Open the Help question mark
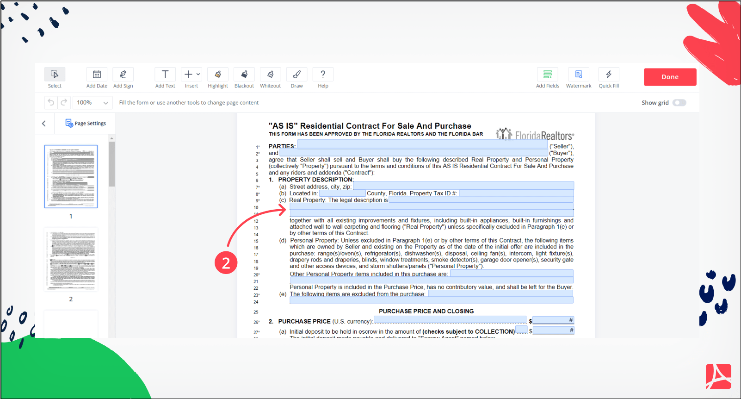Image resolution: width=741 pixels, height=399 pixels. click(323, 75)
